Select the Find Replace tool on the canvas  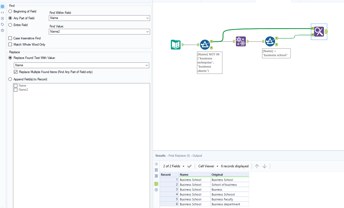pyautogui.click(x=319, y=31)
